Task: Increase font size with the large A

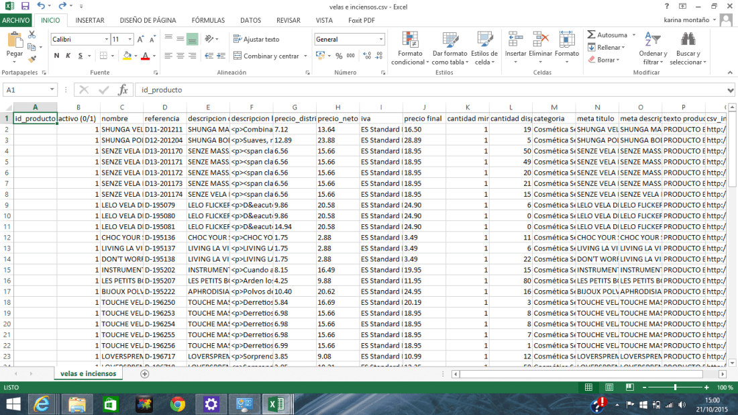Action: (141, 40)
